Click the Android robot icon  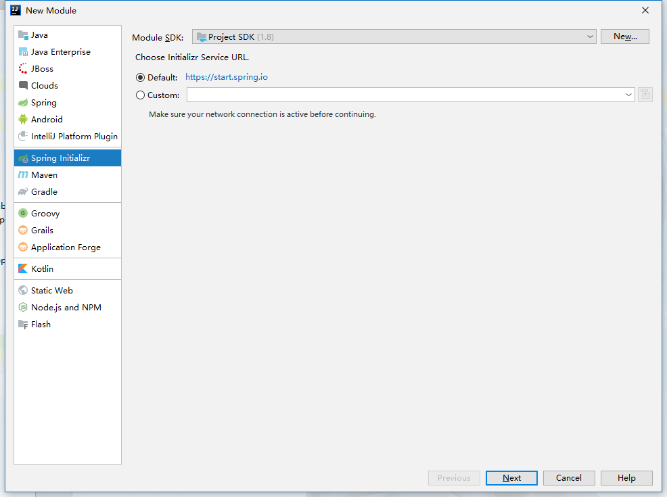(x=23, y=120)
